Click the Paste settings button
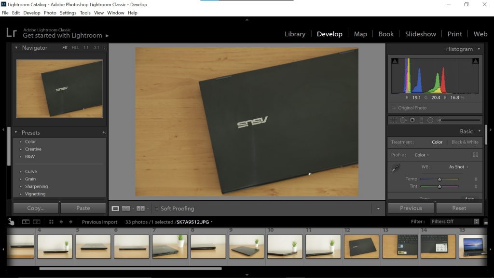 click(x=83, y=208)
